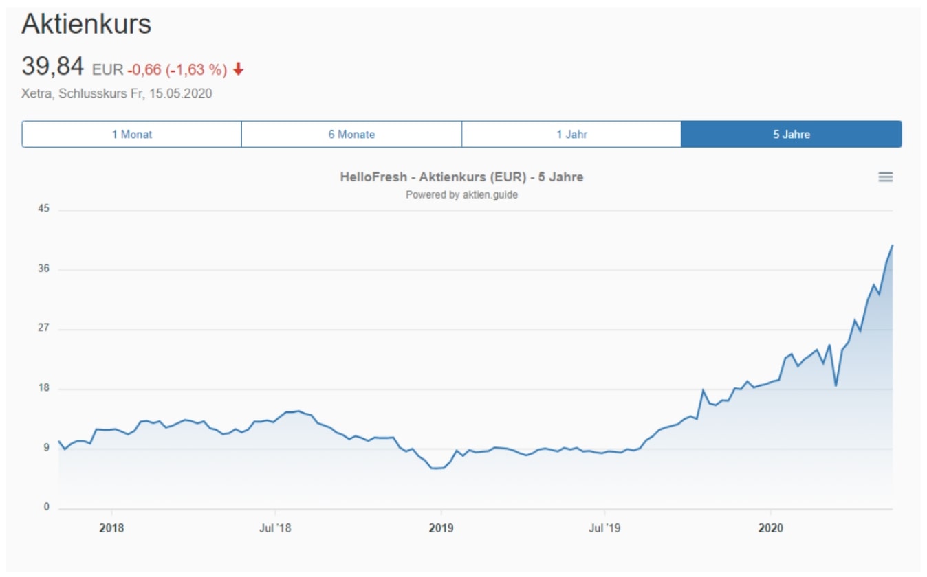Click the 36 y-axis label
Image resolution: width=927 pixels, height=577 pixels.
pos(44,269)
